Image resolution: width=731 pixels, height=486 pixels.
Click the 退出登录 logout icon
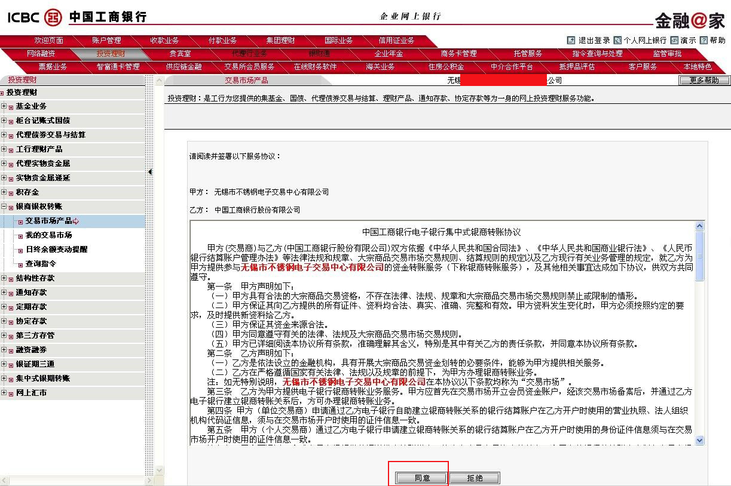click(x=571, y=41)
